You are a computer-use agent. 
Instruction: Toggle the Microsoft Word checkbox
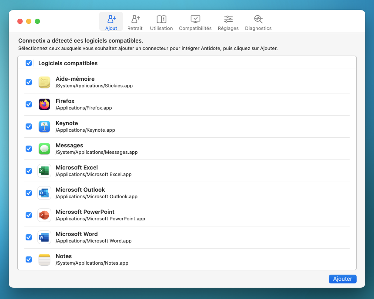coord(29,237)
